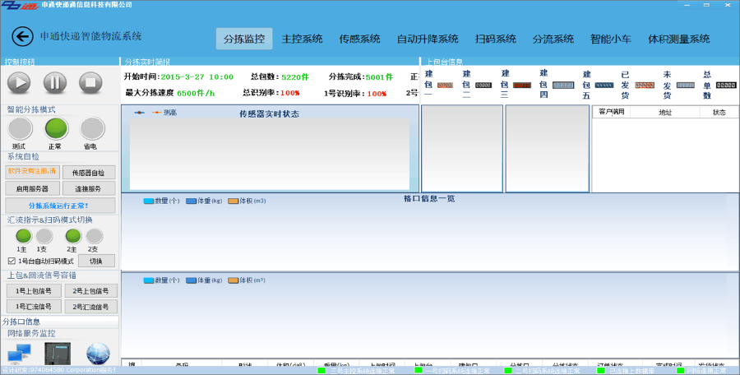Click 传感器自检 button

click(89, 173)
